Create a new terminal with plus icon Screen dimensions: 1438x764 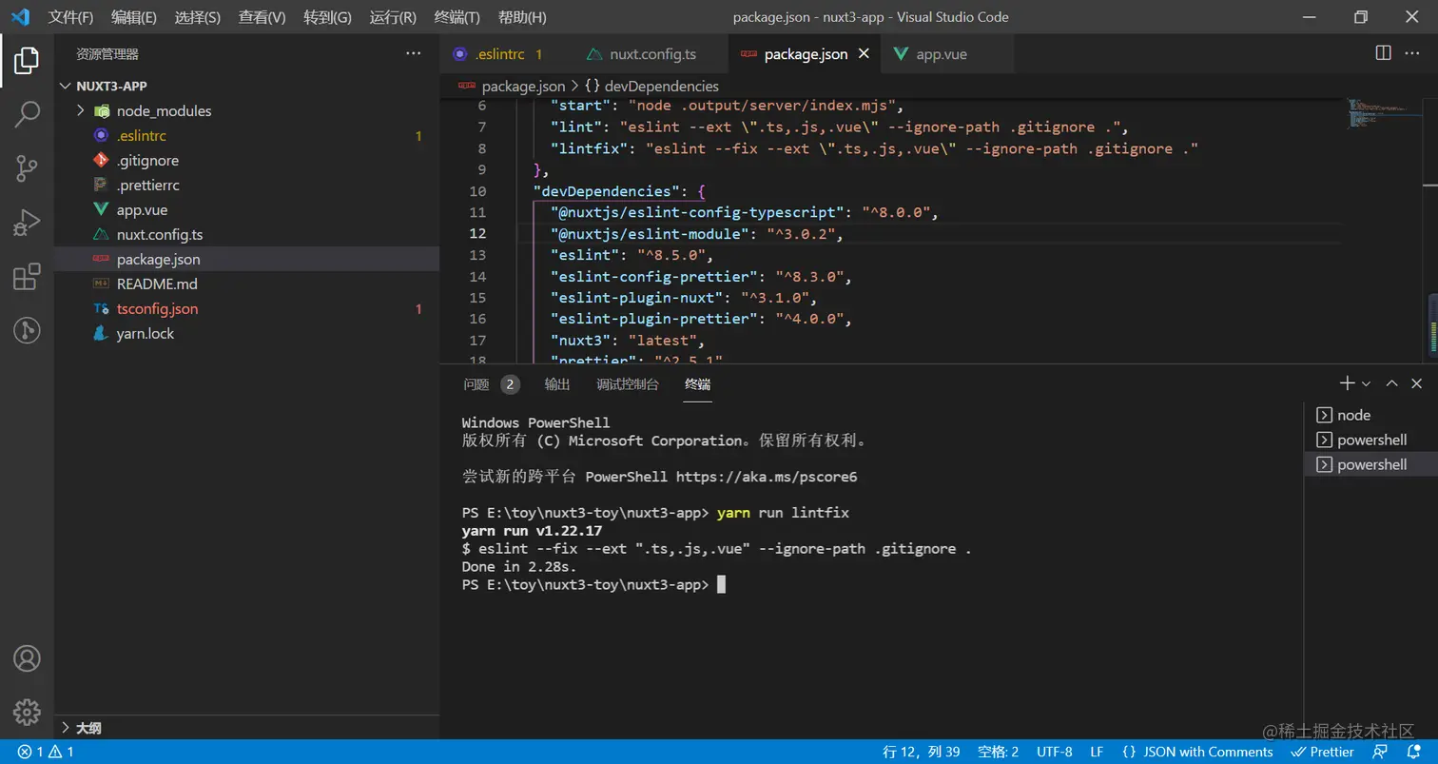point(1346,383)
